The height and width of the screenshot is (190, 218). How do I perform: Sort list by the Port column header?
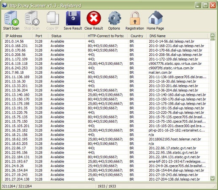41,36
